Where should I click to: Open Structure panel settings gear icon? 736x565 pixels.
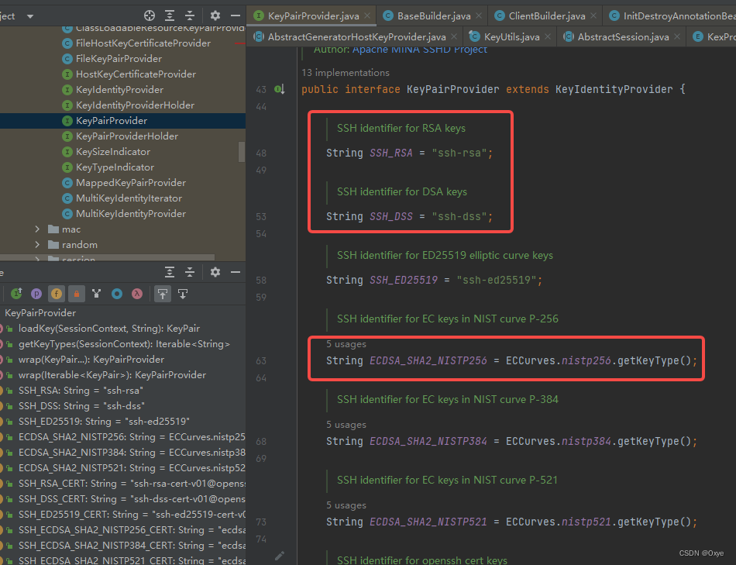[x=215, y=273]
